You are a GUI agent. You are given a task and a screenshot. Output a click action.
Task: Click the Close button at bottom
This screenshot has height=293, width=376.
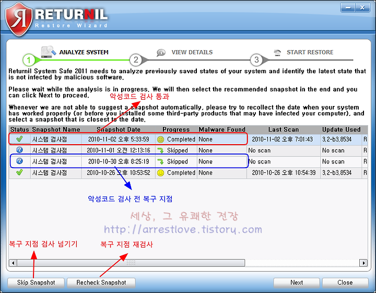(345, 283)
